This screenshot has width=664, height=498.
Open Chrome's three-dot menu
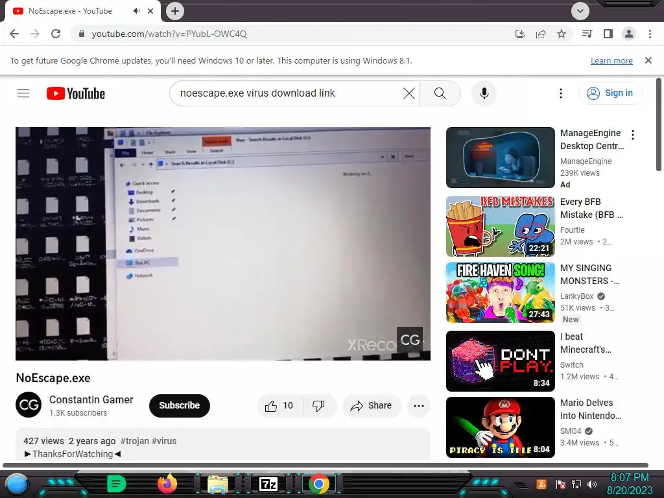coord(650,34)
